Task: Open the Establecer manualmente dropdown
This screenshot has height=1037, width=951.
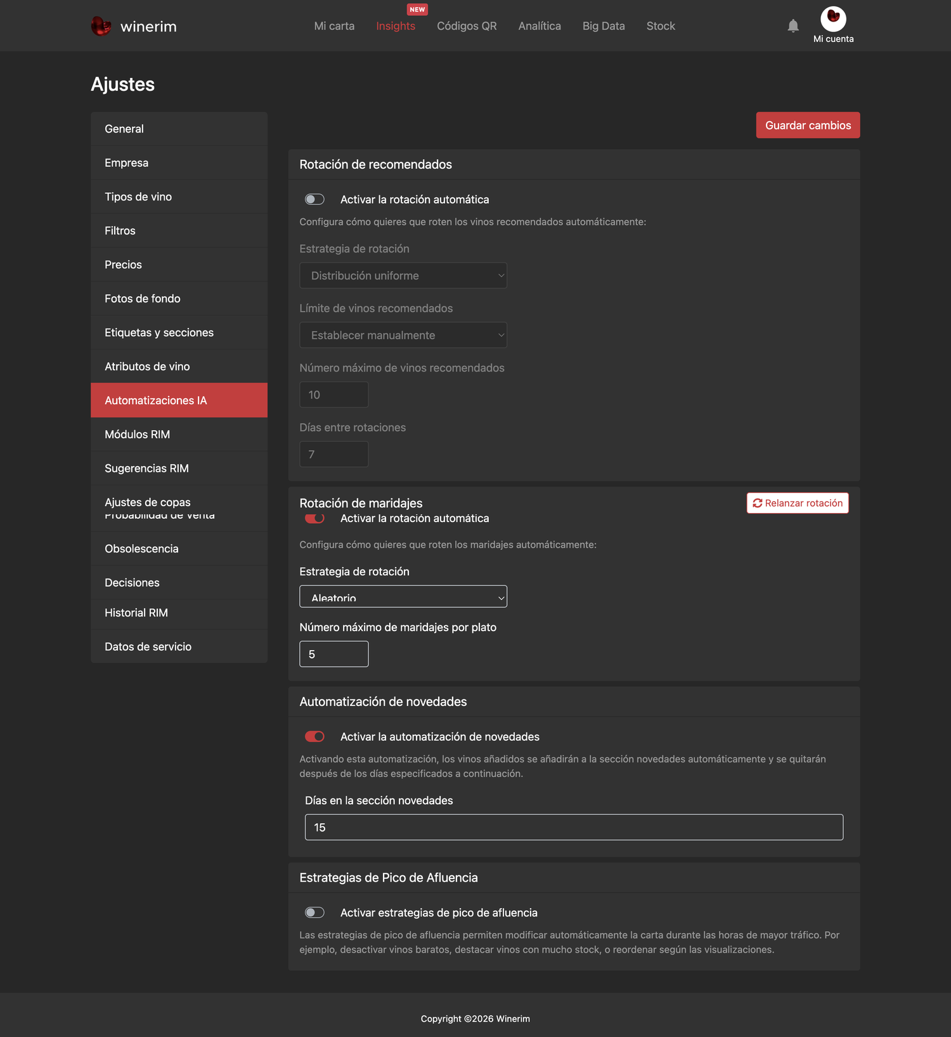Action: pos(403,335)
